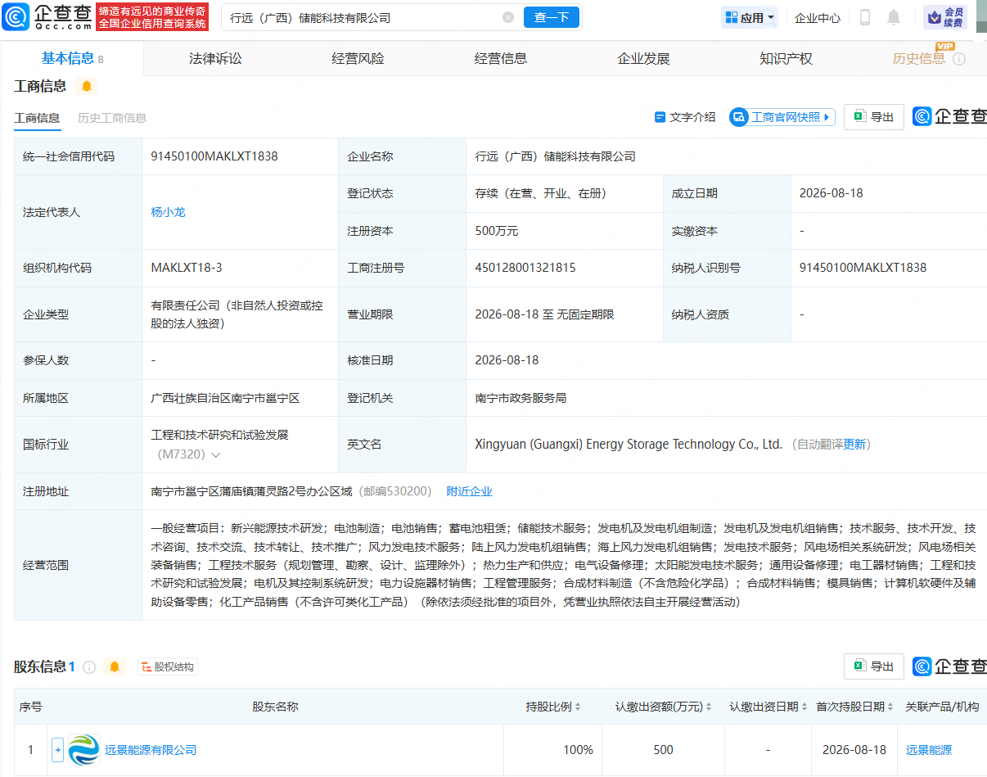Click the 组织机构代码 value MAKLXT18-3
The image size is (987, 777).
click(x=187, y=268)
